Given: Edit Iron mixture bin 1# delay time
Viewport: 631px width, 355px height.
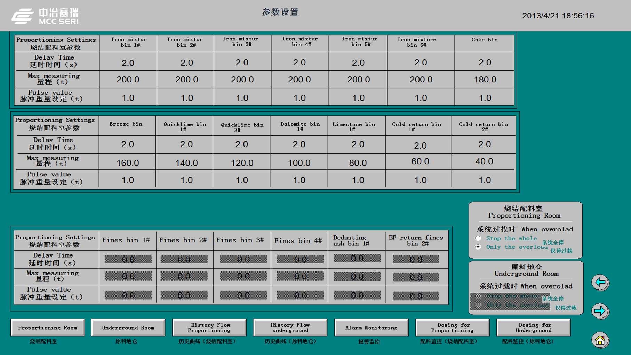Looking at the screenshot, I should pos(128,63).
